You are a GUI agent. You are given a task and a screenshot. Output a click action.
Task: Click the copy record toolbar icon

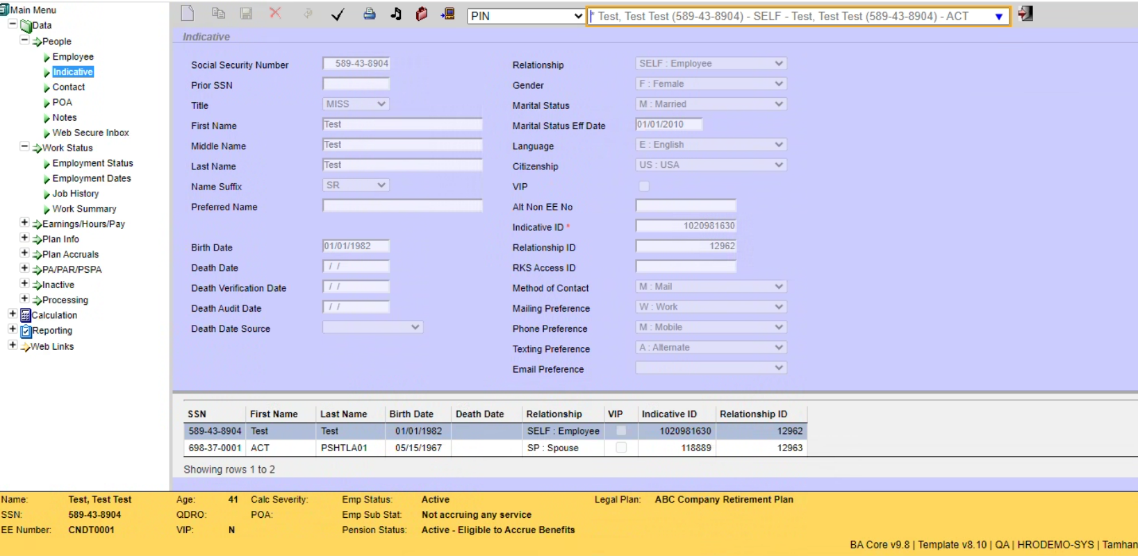pos(218,13)
